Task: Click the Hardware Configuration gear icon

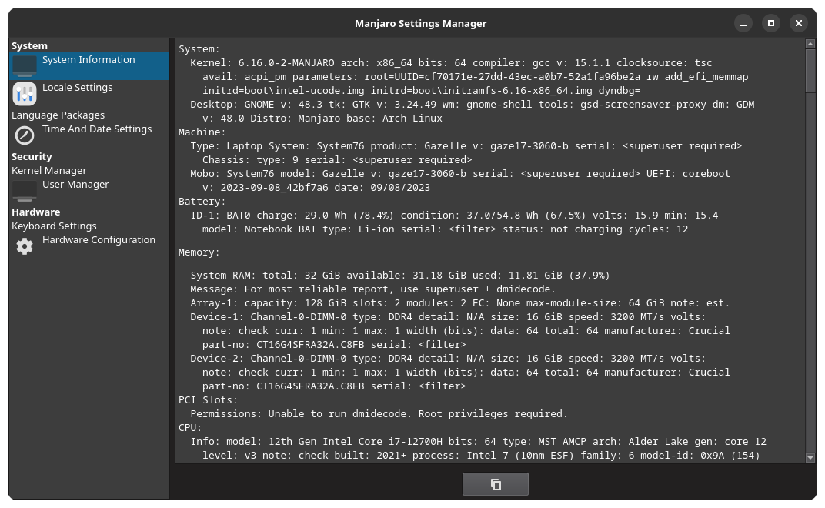Action: [x=24, y=246]
